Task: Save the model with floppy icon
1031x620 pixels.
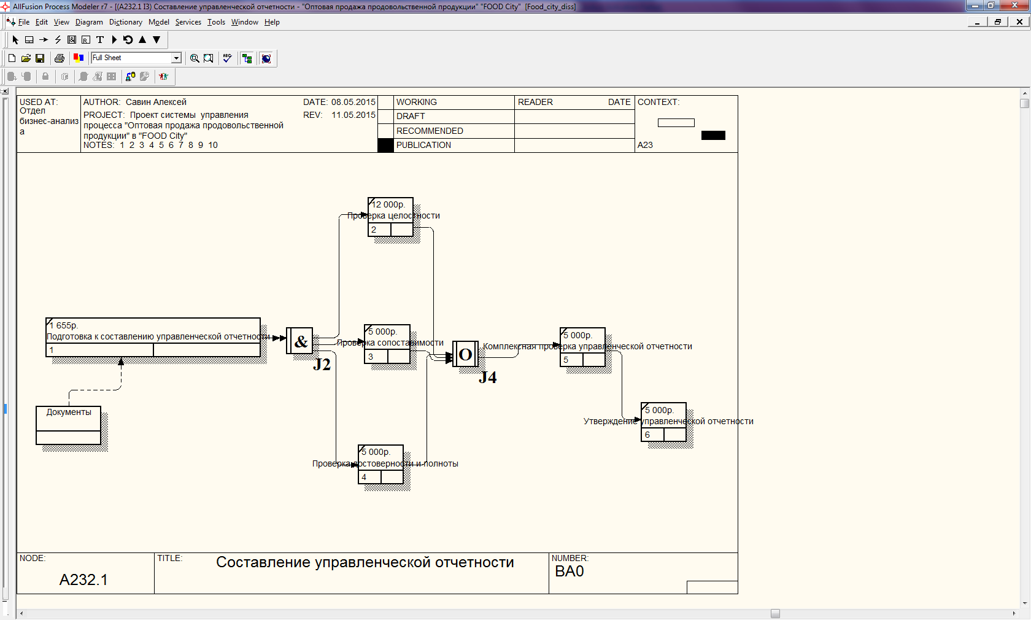Action: (x=40, y=58)
